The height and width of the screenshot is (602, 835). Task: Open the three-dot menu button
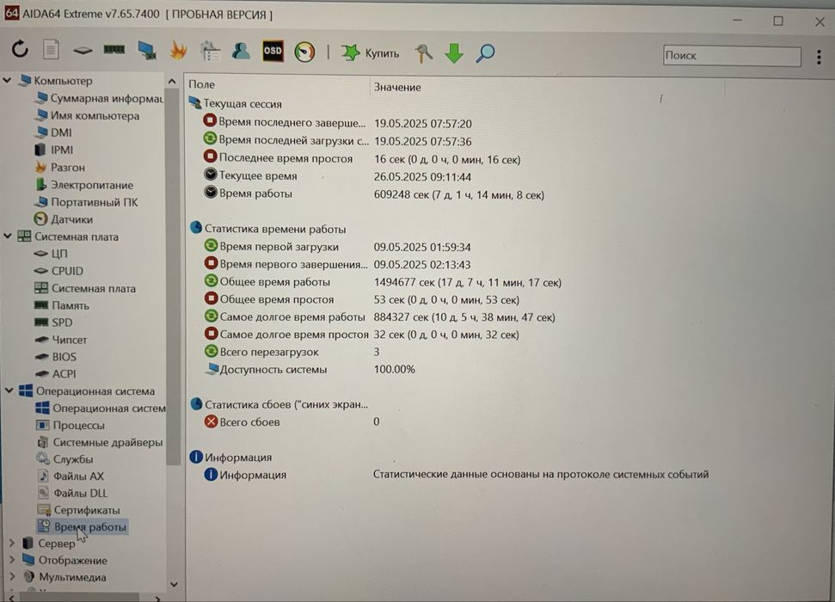[819, 57]
